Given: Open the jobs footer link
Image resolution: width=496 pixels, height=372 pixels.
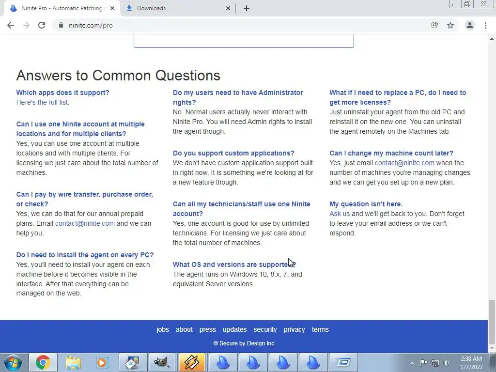Looking at the screenshot, I should coord(163,329).
